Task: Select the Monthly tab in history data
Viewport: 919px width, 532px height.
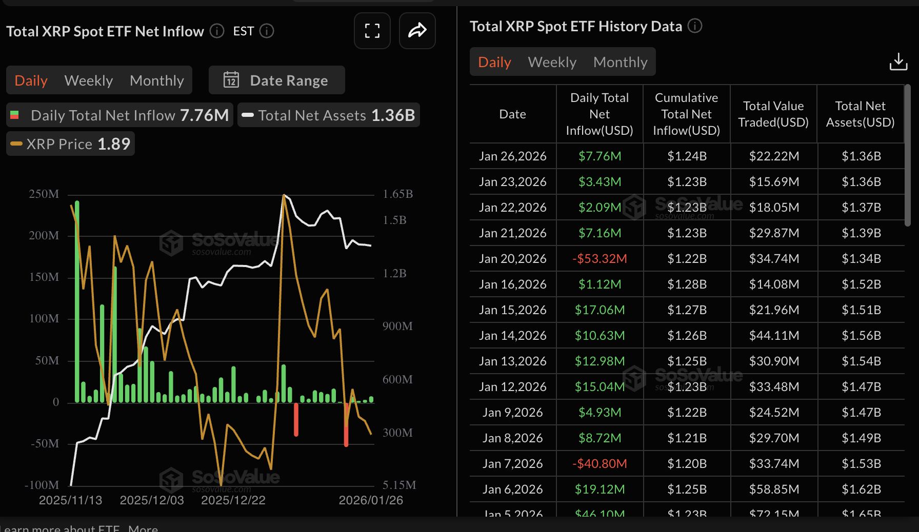Action: [621, 62]
